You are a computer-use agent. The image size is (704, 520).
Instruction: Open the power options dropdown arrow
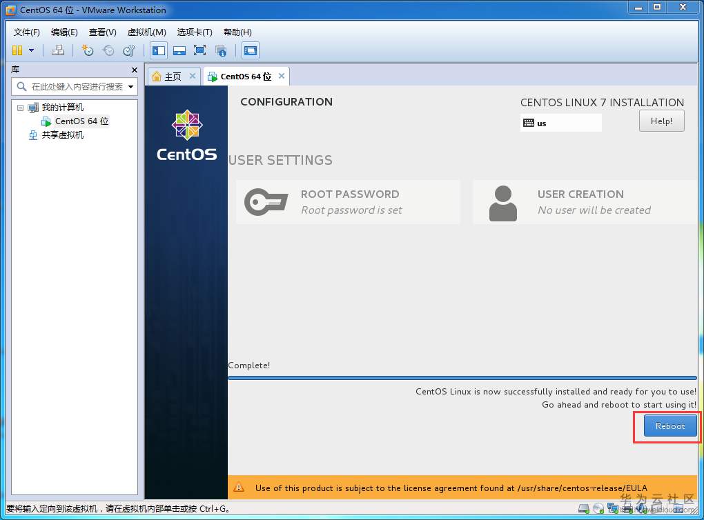[x=32, y=50]
